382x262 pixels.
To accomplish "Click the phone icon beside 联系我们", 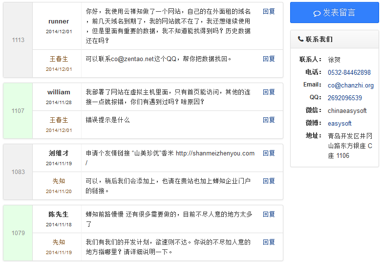I will [x=300, y=39].
